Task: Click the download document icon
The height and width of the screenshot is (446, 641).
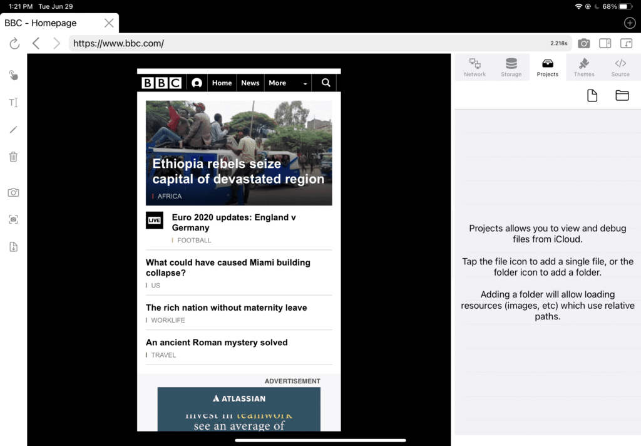Action: pyautogui.click(x=13, y=247)
